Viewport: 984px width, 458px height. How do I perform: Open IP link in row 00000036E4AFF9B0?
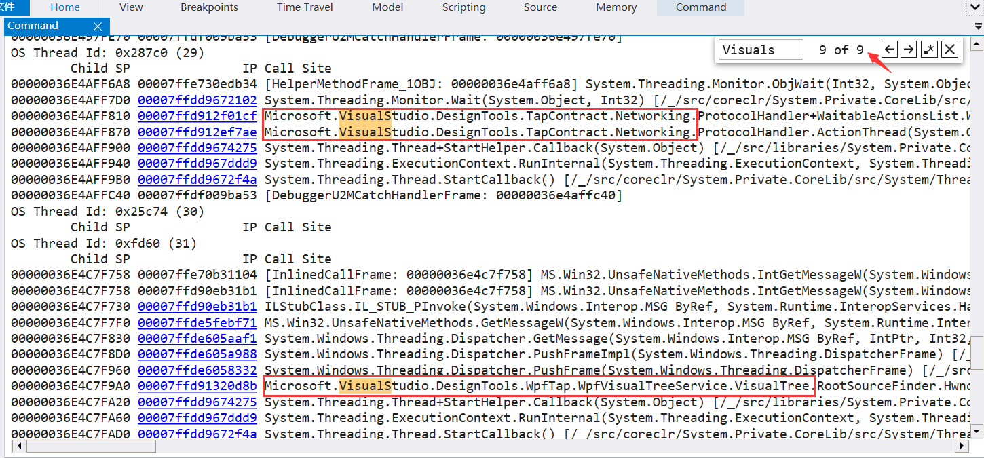[197, 180]
